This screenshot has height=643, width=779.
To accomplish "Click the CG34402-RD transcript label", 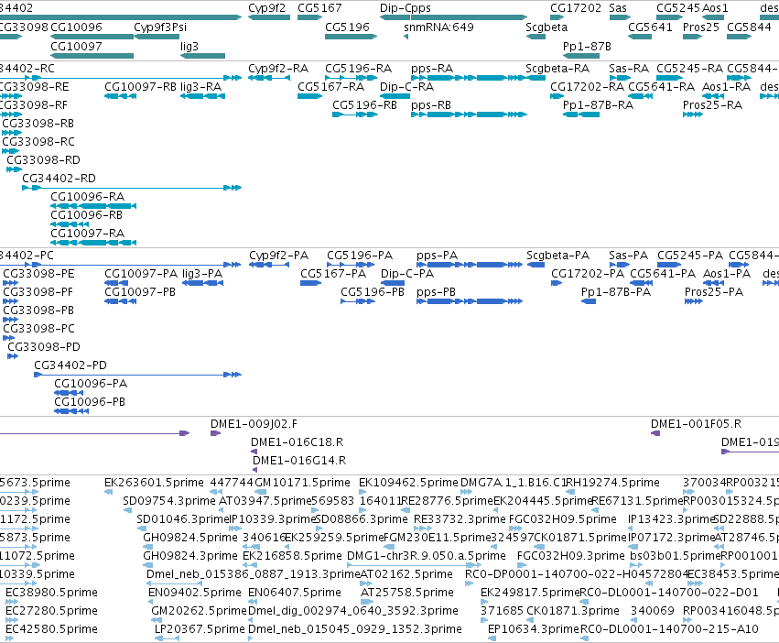I will 60,178.
